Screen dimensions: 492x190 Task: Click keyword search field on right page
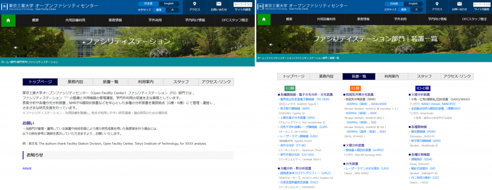482,4
